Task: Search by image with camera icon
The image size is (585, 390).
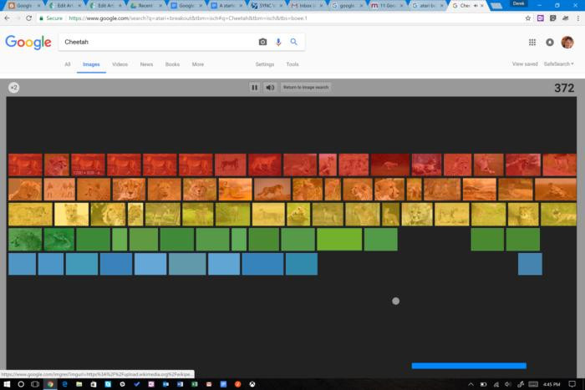Action: click(x=262, y=42)
